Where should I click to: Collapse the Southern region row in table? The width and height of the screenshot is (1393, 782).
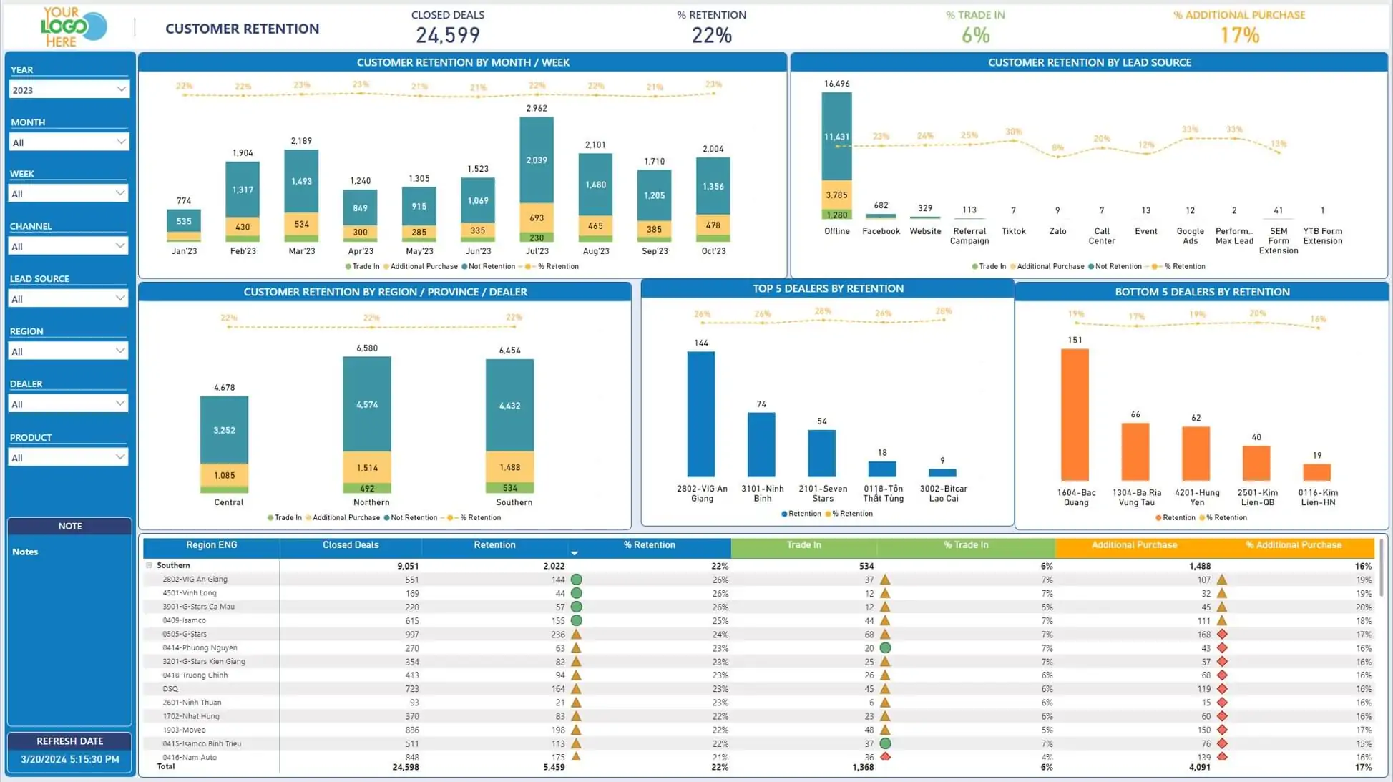[149, 565]
